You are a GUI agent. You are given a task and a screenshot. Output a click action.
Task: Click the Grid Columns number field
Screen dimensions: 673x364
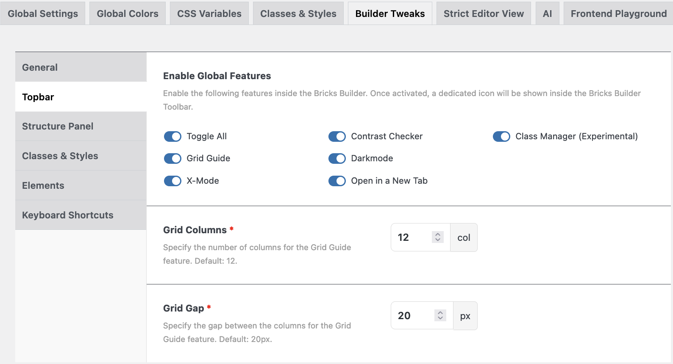click(x=420, y=237)
